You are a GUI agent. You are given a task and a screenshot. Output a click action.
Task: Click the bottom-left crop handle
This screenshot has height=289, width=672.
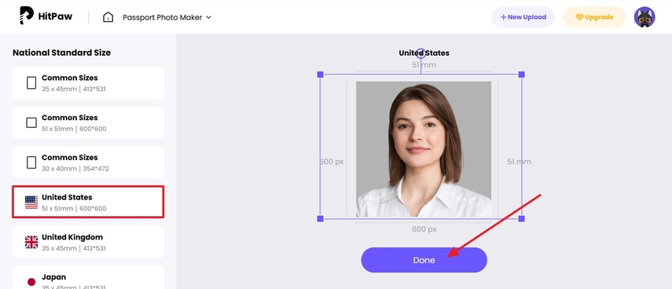pyautogui.click(x=320, y=219)
